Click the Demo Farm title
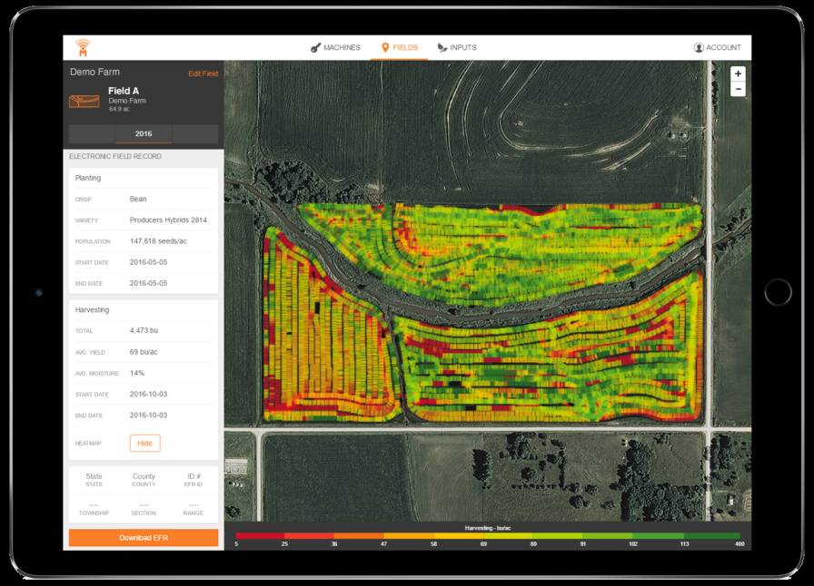 tap(95, 72)
